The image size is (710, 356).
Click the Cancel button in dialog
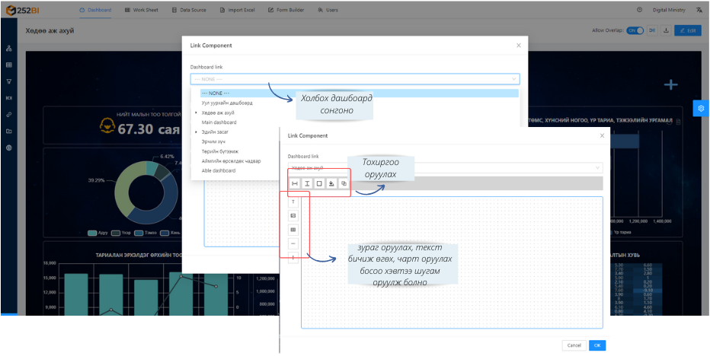(x=574, y=345)
